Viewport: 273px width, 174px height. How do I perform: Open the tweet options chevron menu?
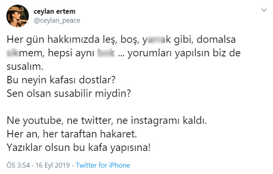click(x=264, y=10)
